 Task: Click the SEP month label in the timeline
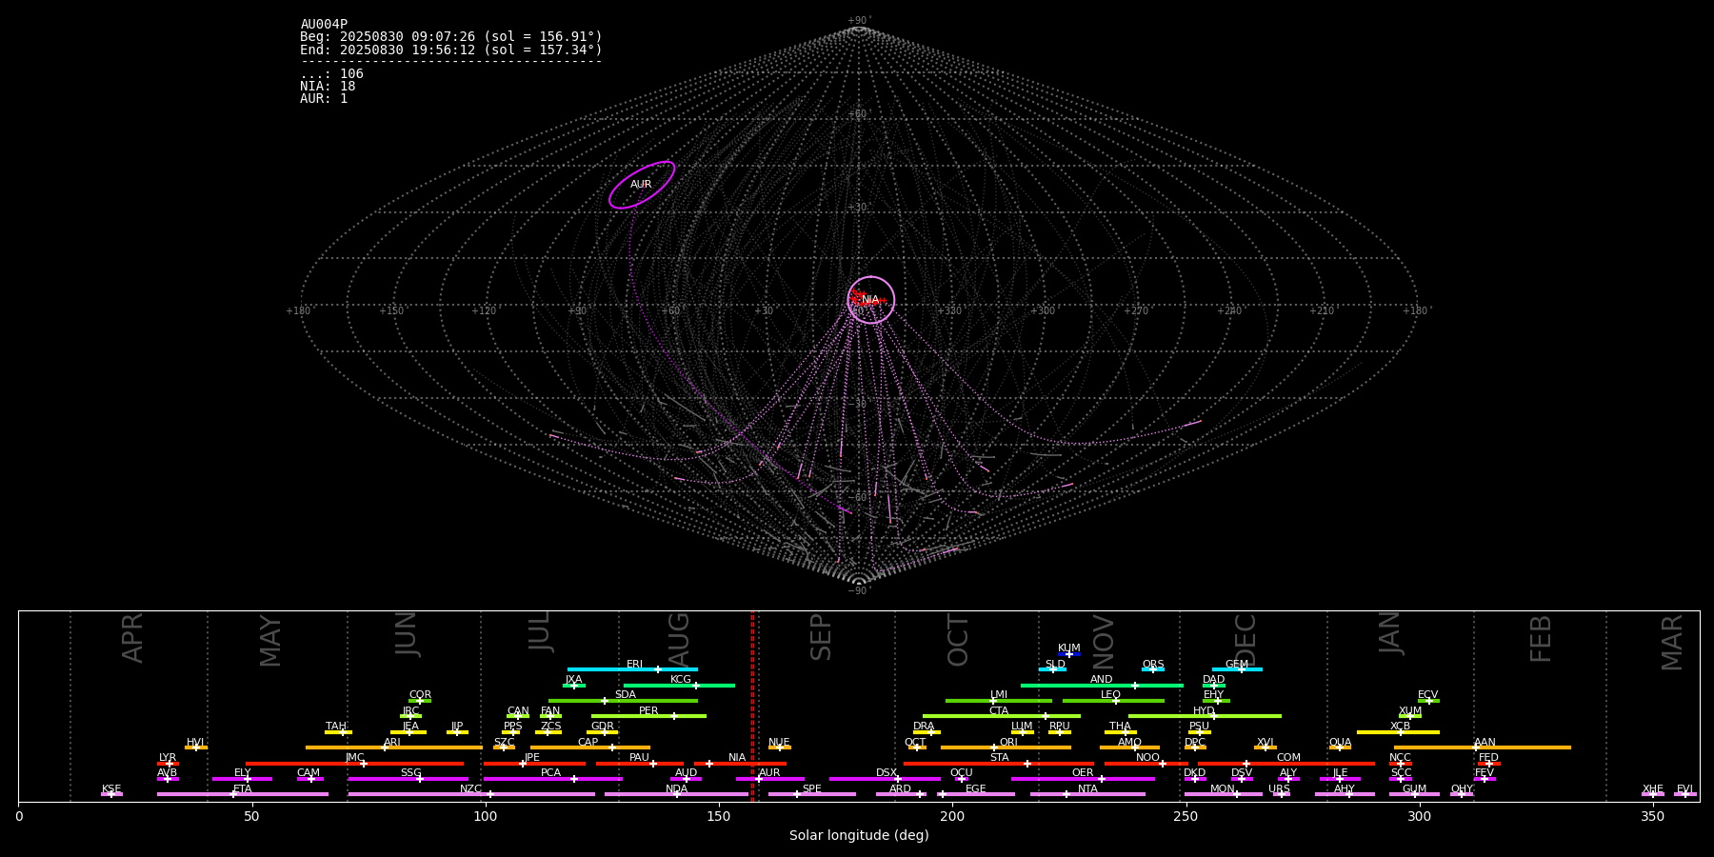pos(821,637)
